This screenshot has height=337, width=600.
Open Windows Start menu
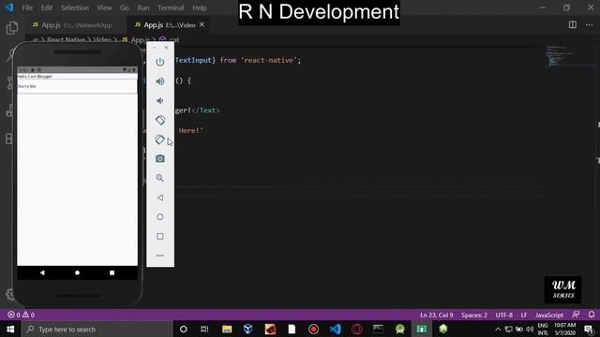coord(10,329)
